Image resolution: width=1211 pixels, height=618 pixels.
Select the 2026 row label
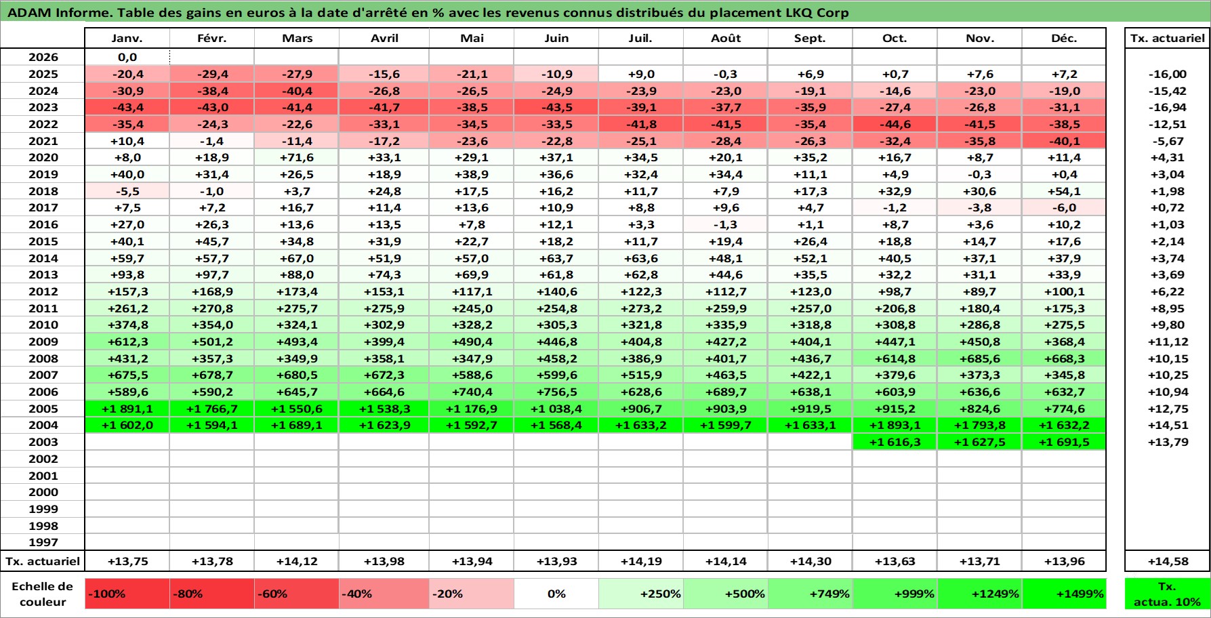[x=43, y=58]
